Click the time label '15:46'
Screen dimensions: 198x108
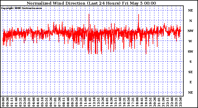(x=120, y=102)
